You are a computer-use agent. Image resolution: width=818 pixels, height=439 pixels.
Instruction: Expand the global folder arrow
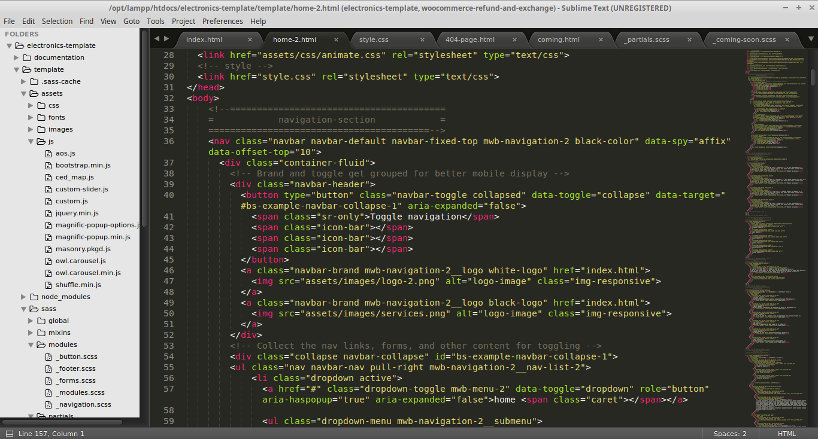click(x=31, y=321)
